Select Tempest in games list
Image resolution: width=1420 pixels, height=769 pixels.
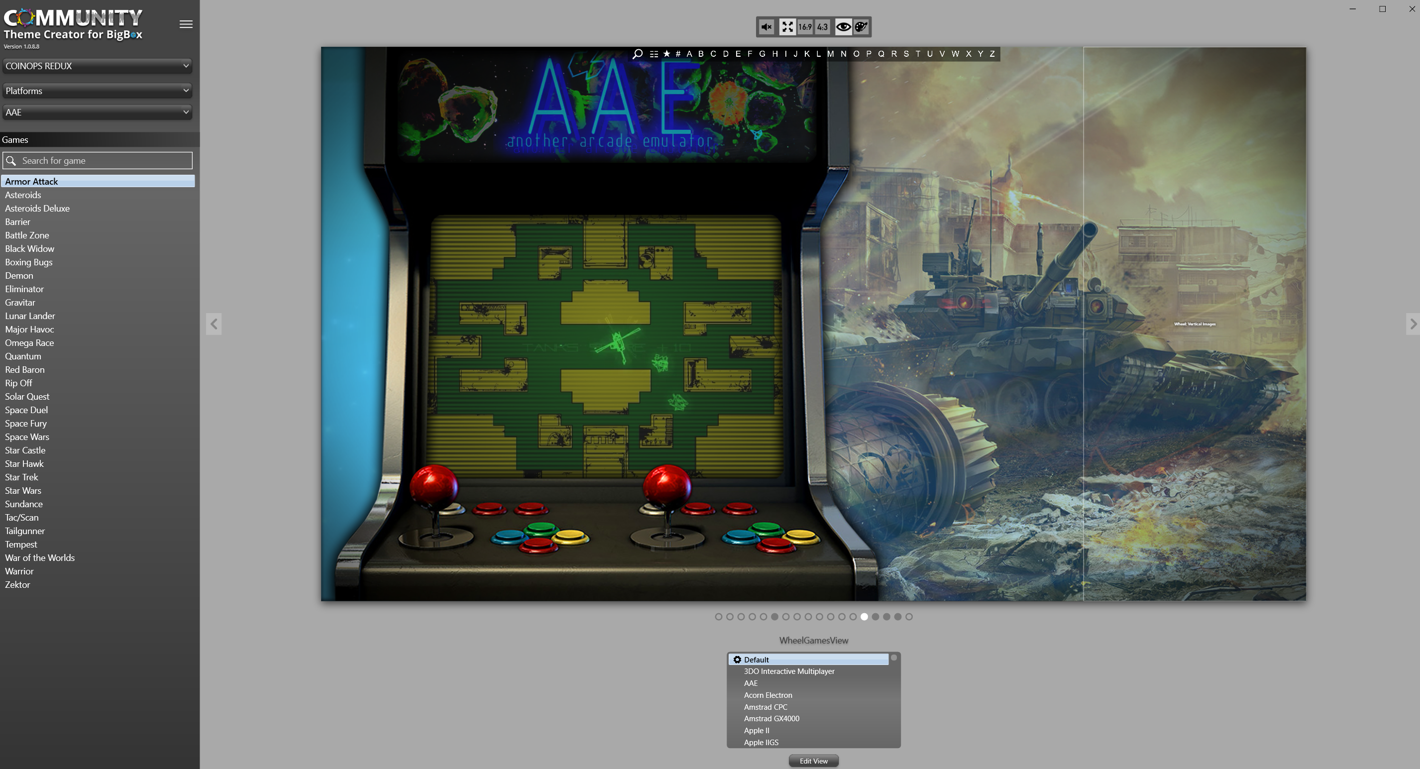(98, 544)
